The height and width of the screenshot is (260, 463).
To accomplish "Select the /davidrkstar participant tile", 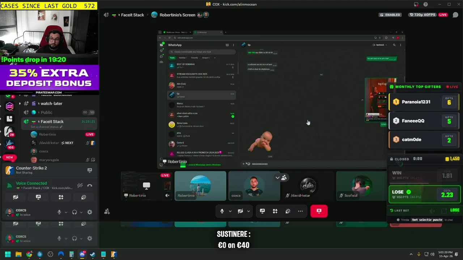I will point(308,186).
